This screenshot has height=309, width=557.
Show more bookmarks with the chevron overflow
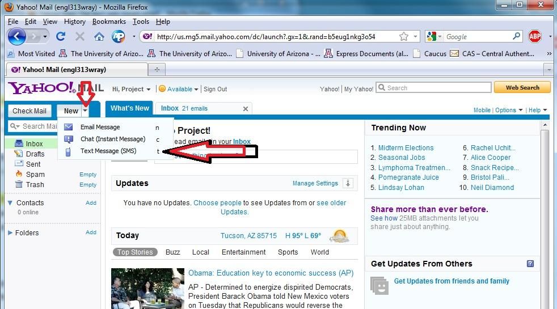[549, 54]
